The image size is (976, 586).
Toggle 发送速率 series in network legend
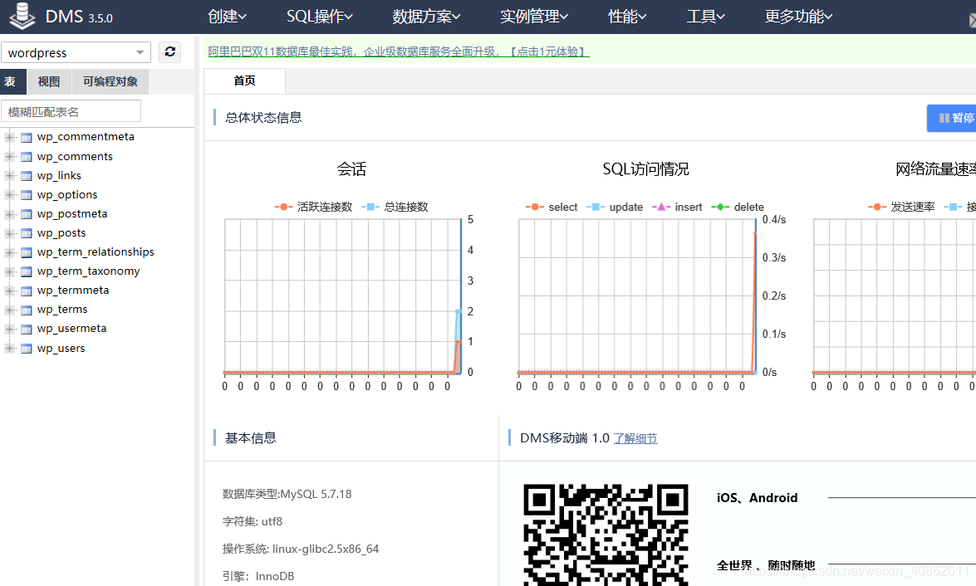pos(901,207)
